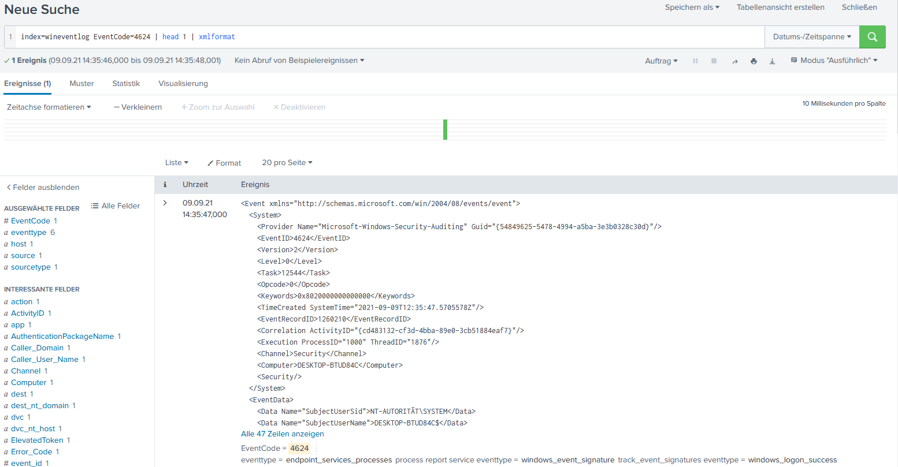This screenshot has width=898, height=467.
Task: Switch to the Statistik tab
Action: pyautogui.click(x=126, y=84)
